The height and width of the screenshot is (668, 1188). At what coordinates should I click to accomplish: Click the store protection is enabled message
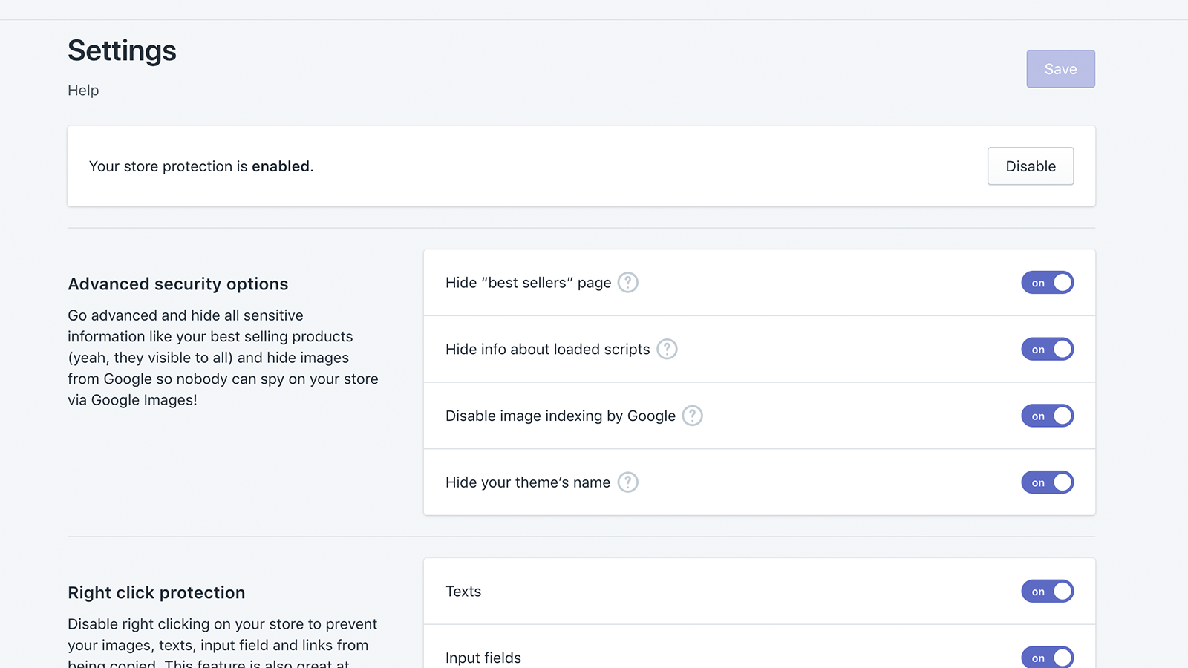click(x=201, y=166)
